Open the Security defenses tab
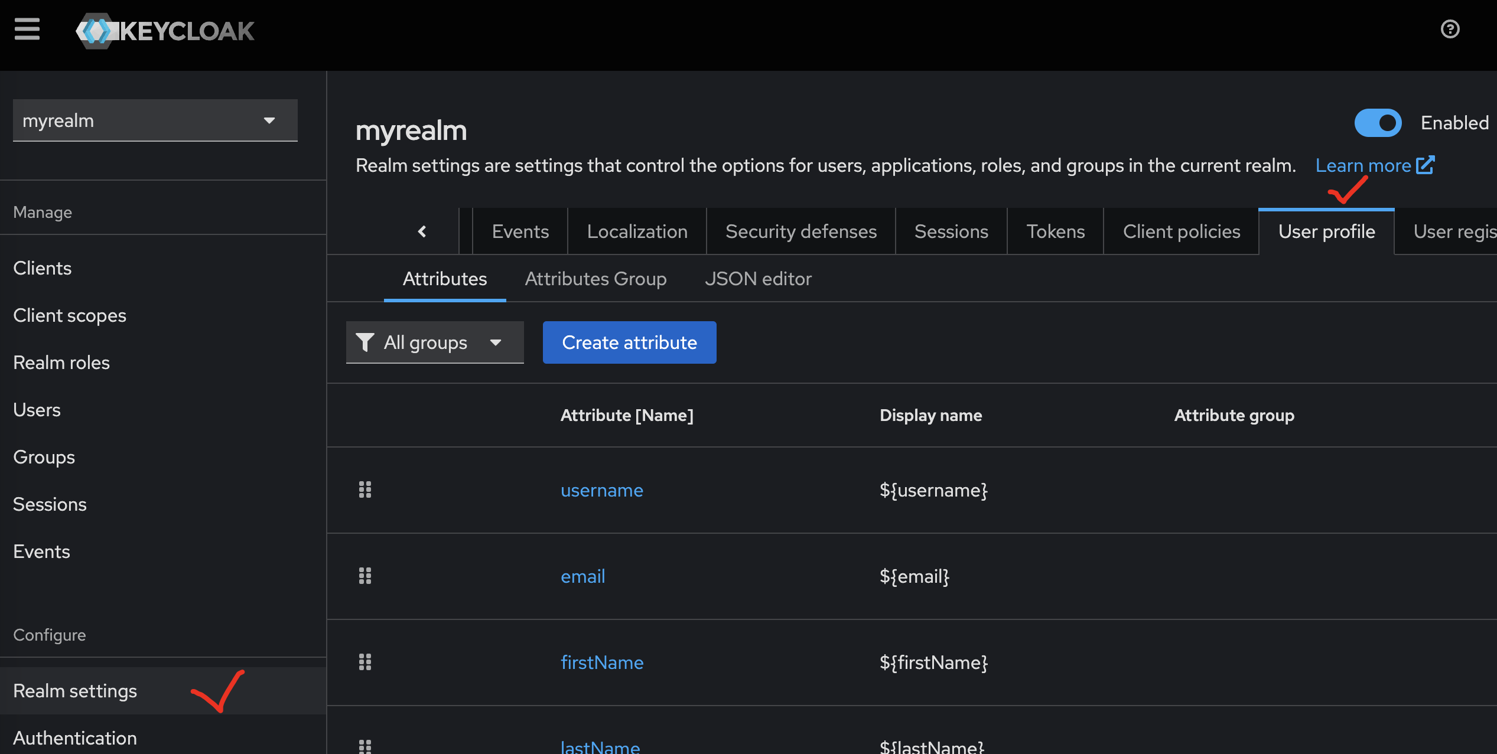This screenshot has width=1497, height=754. [x=800, y=231]
